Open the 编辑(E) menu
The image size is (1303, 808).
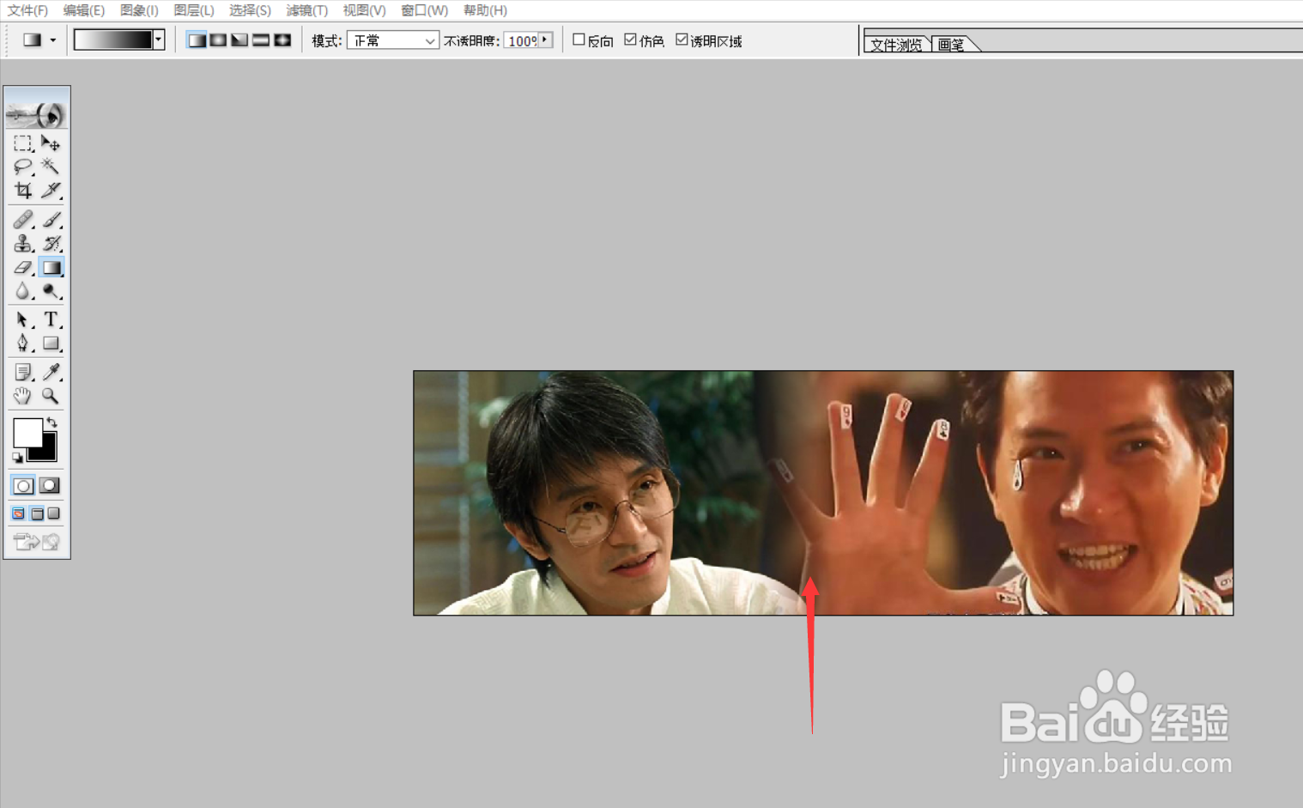[x=83, y=10]
